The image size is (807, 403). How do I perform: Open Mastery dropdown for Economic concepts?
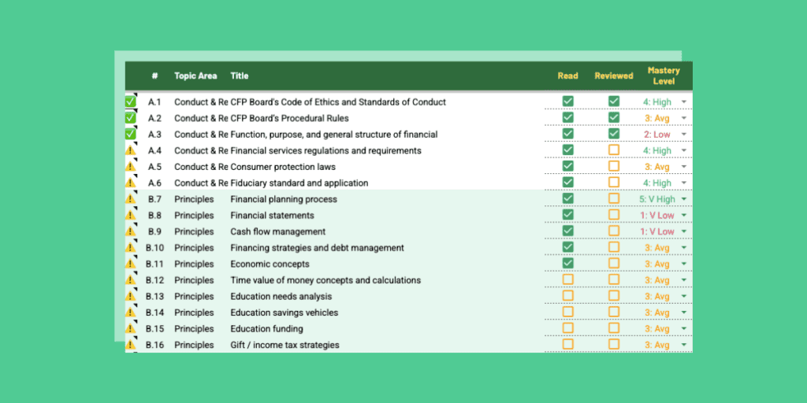[684, 264]
